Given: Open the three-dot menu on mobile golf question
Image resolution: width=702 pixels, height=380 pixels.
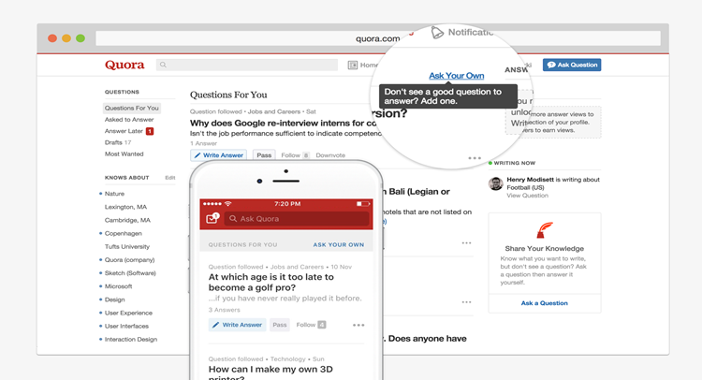Looking at the screenshot, I should click(358, 325).
